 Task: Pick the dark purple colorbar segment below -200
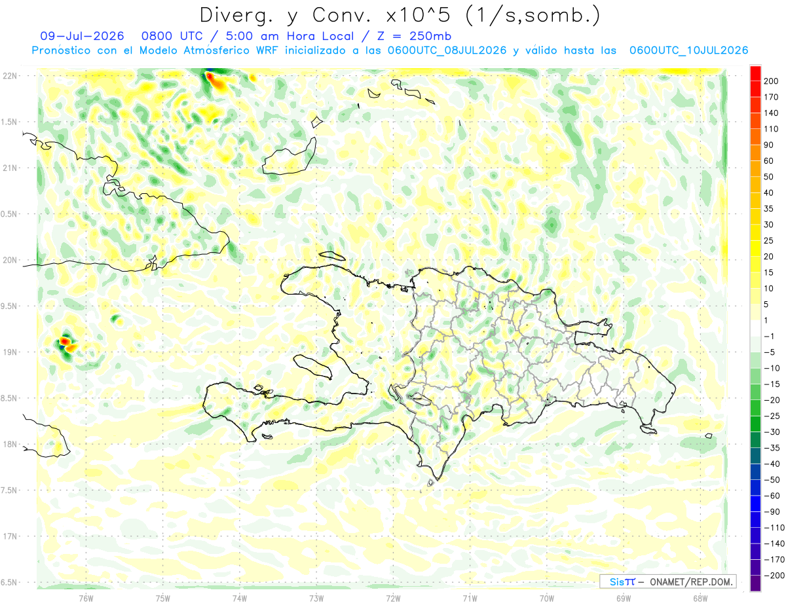(755, 583)
